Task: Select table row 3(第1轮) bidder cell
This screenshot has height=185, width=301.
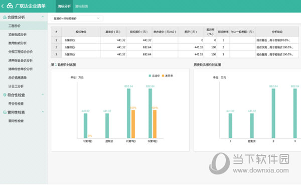Action: 81,54
